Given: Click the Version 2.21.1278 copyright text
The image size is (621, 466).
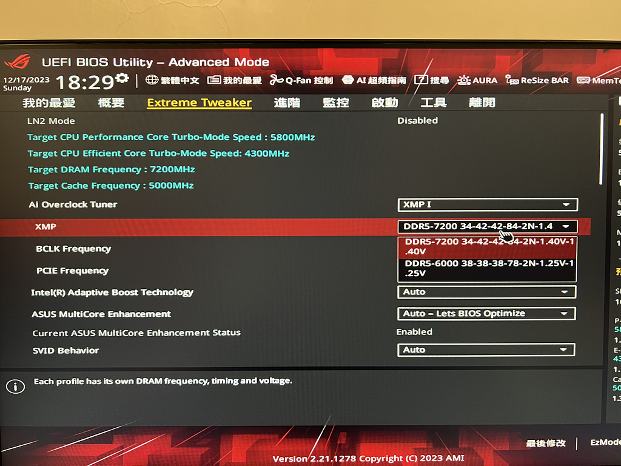Looking at the screenshot, I should 368,459.
